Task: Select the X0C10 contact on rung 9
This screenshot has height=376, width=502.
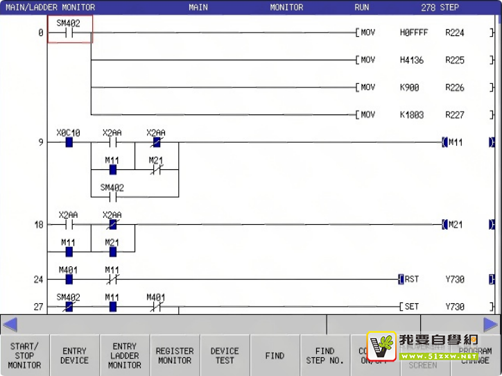Action: click(69, 142)
